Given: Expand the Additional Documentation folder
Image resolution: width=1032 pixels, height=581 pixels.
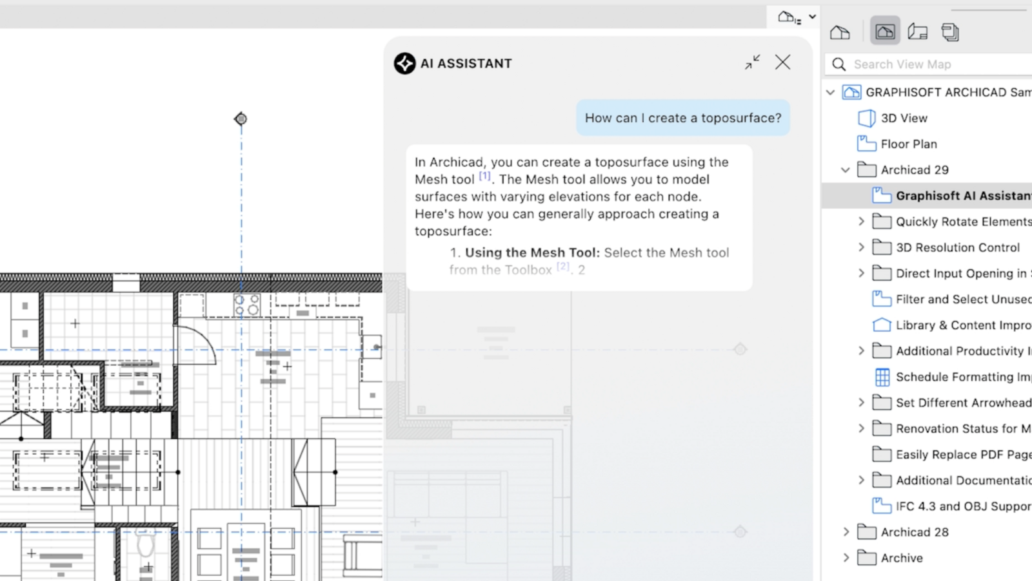Looking at the screenshot, I should click(x=861, y=480).
